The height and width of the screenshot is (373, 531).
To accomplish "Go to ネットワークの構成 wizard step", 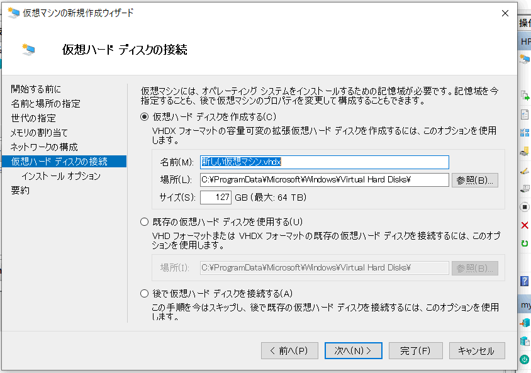I will (44, 147).
